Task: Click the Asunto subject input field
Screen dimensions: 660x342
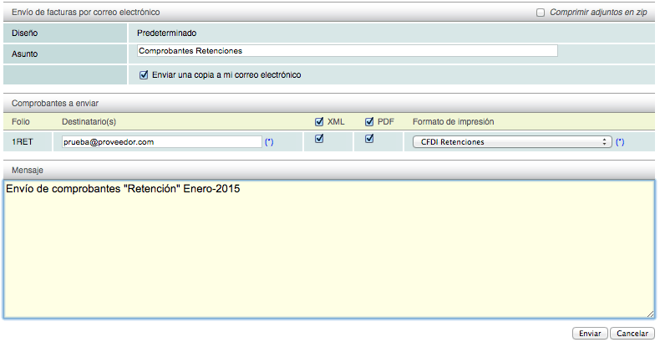Action: tap(347, 50)
